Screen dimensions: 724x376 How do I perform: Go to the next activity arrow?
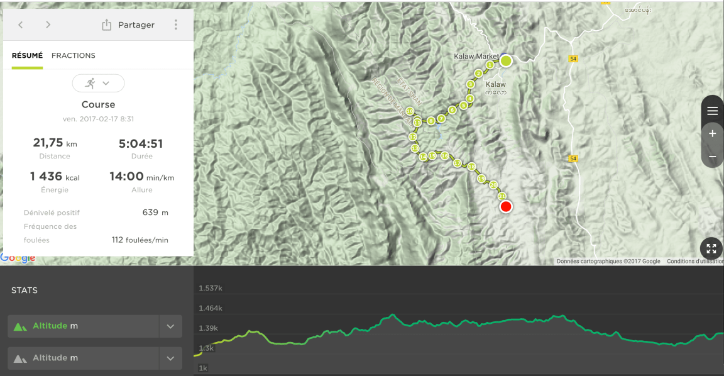pyautogui.click(x=48, y=25)
